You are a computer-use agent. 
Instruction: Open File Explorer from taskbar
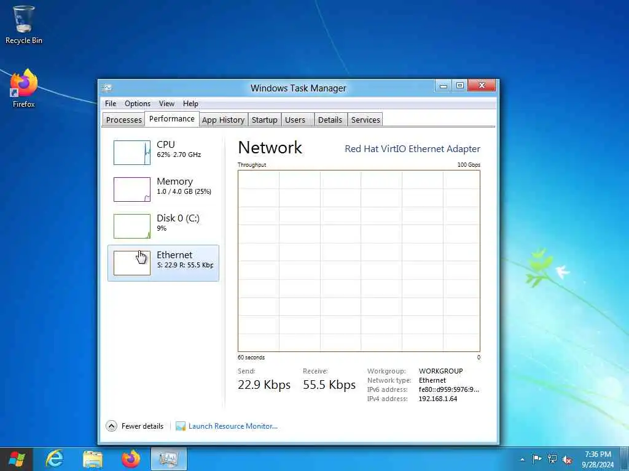tap(93, 459)
